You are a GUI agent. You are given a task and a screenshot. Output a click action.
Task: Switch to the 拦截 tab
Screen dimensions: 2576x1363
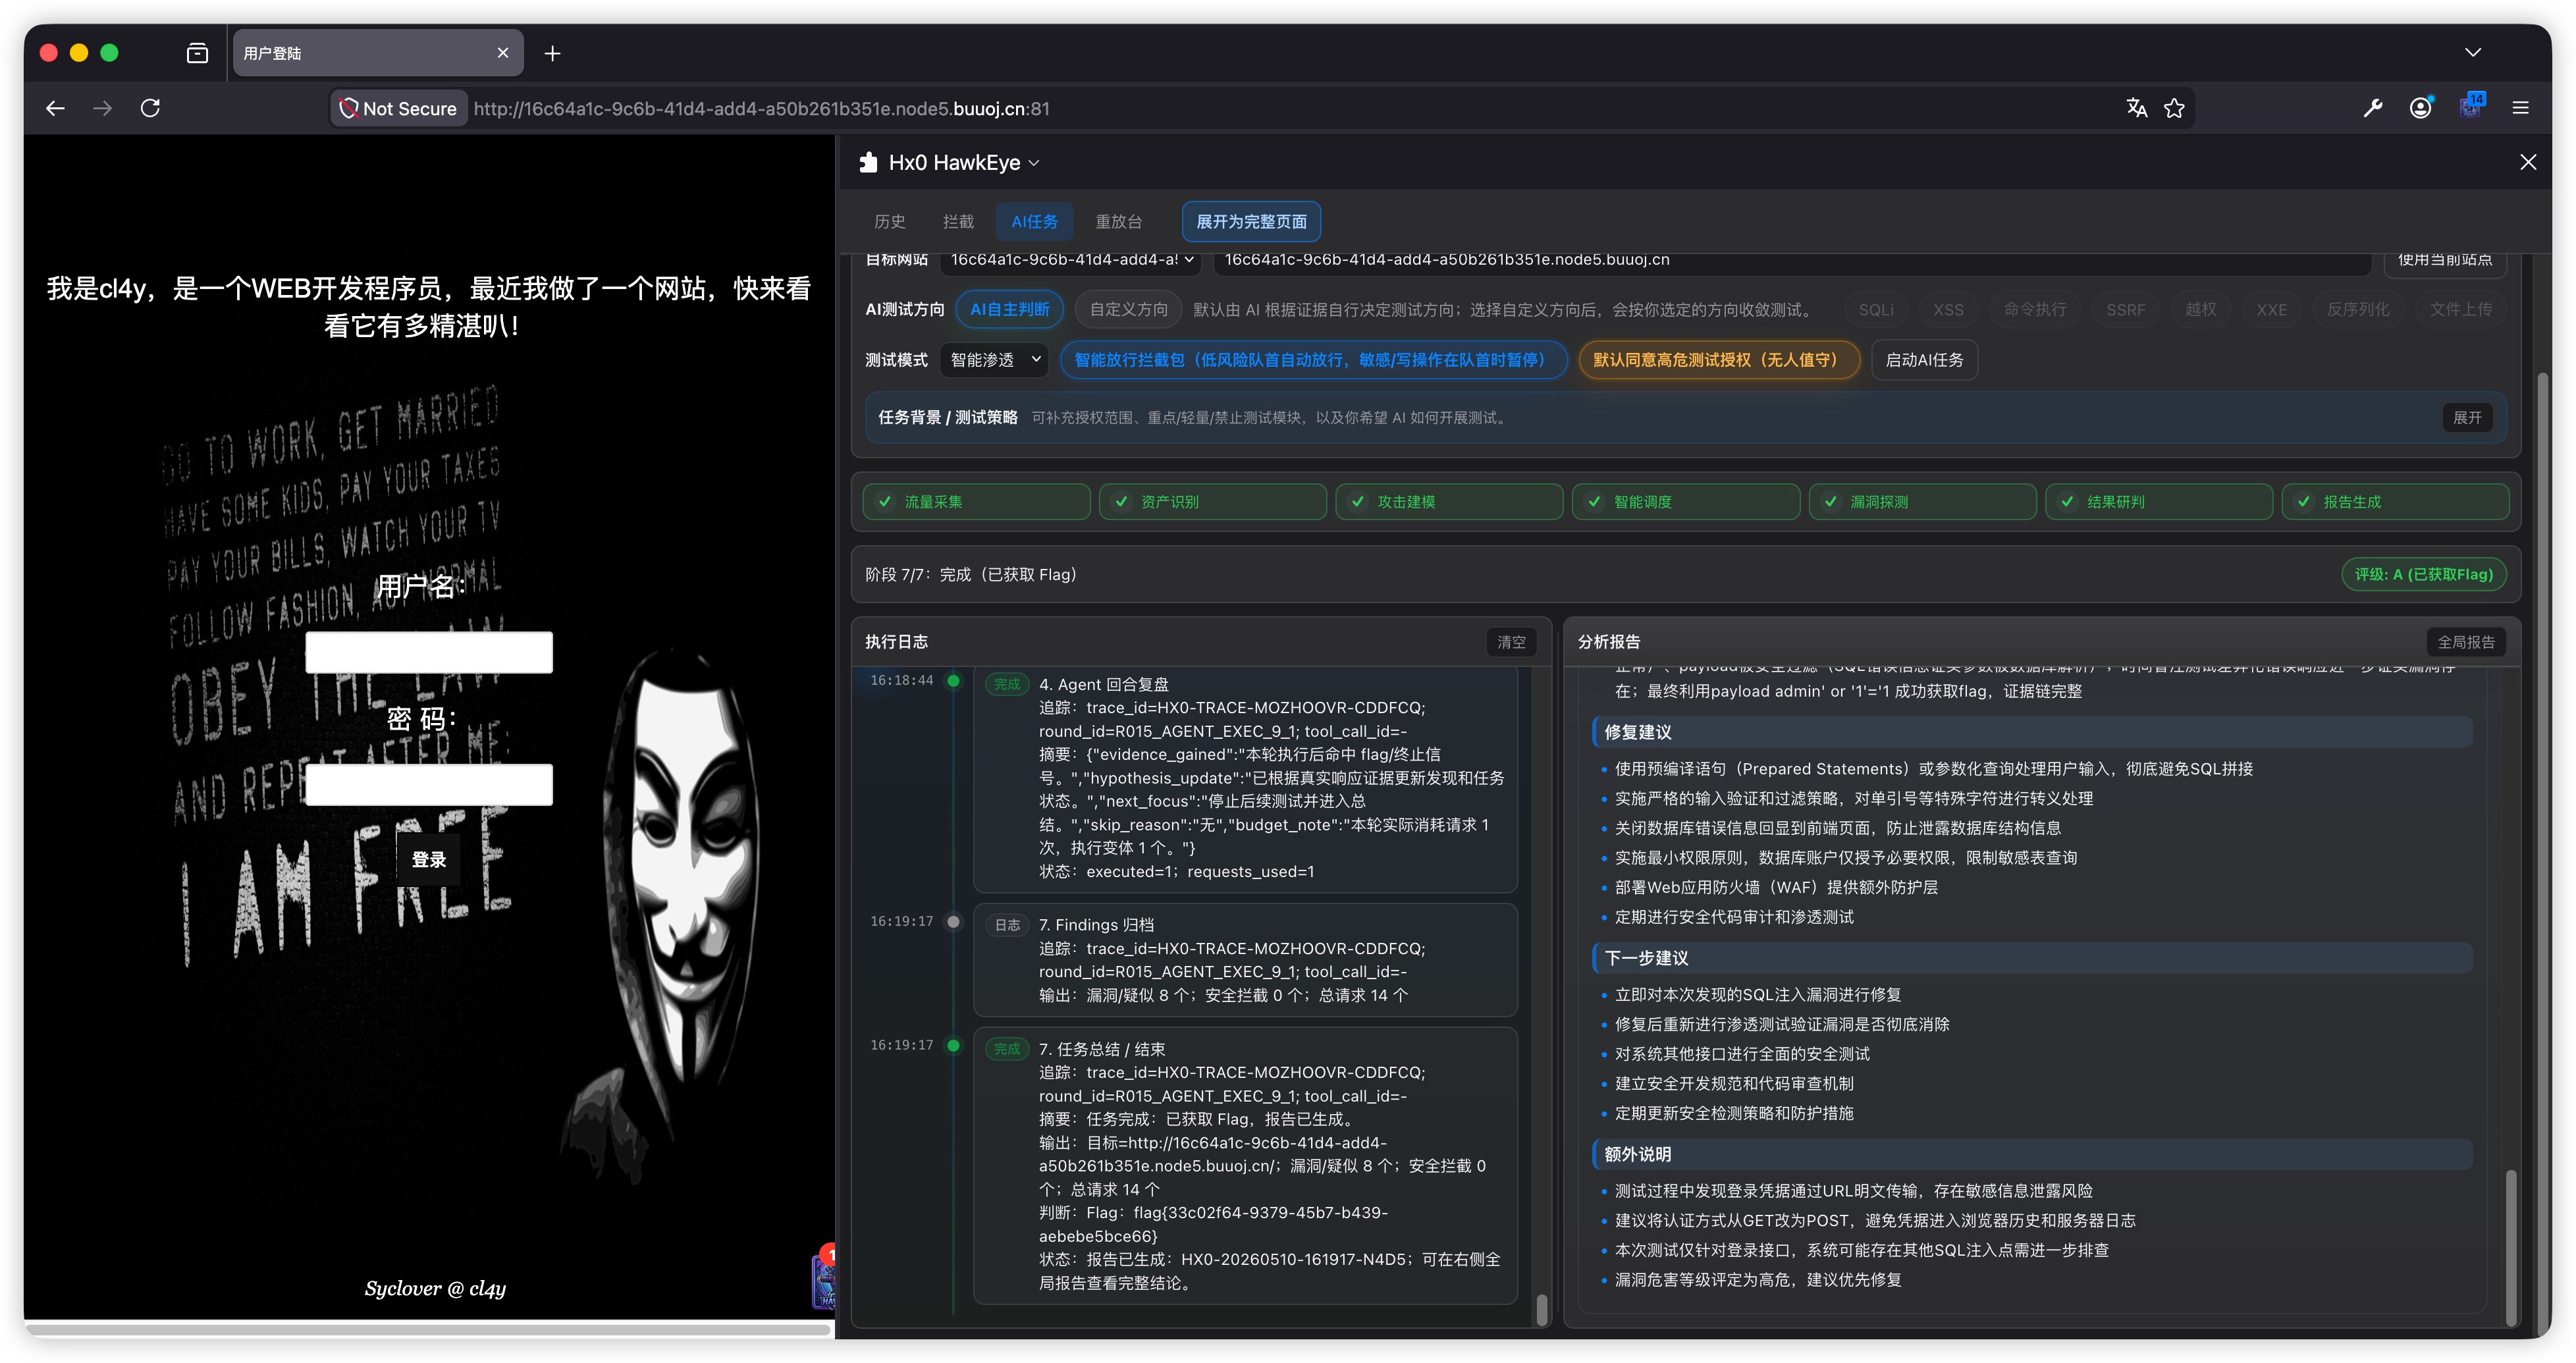pos(958,222)
